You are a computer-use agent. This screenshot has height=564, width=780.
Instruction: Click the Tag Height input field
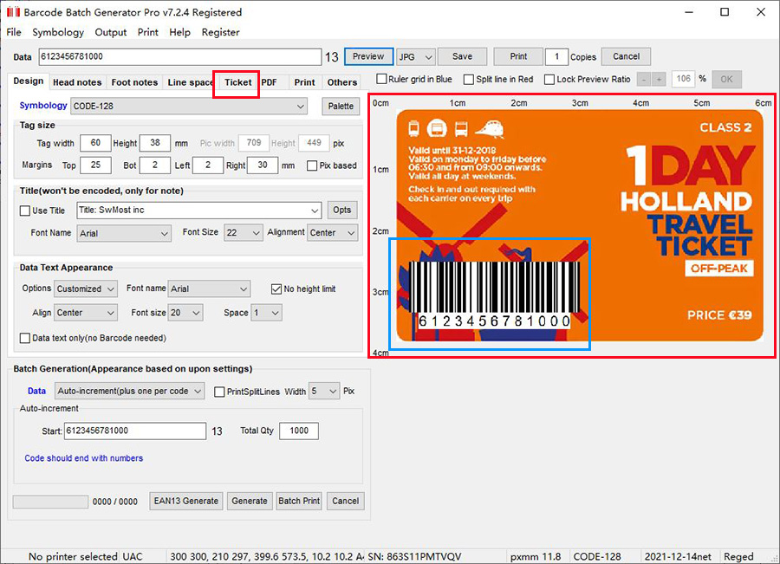[x=155, y=143]
